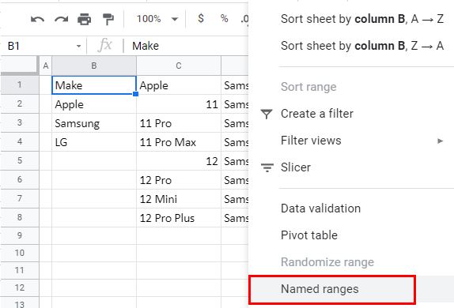Image resolution: width=454 pixels, height=308 pixels.
Task: Click cell C1 containing Apple
Action: (x=179, y=85)
